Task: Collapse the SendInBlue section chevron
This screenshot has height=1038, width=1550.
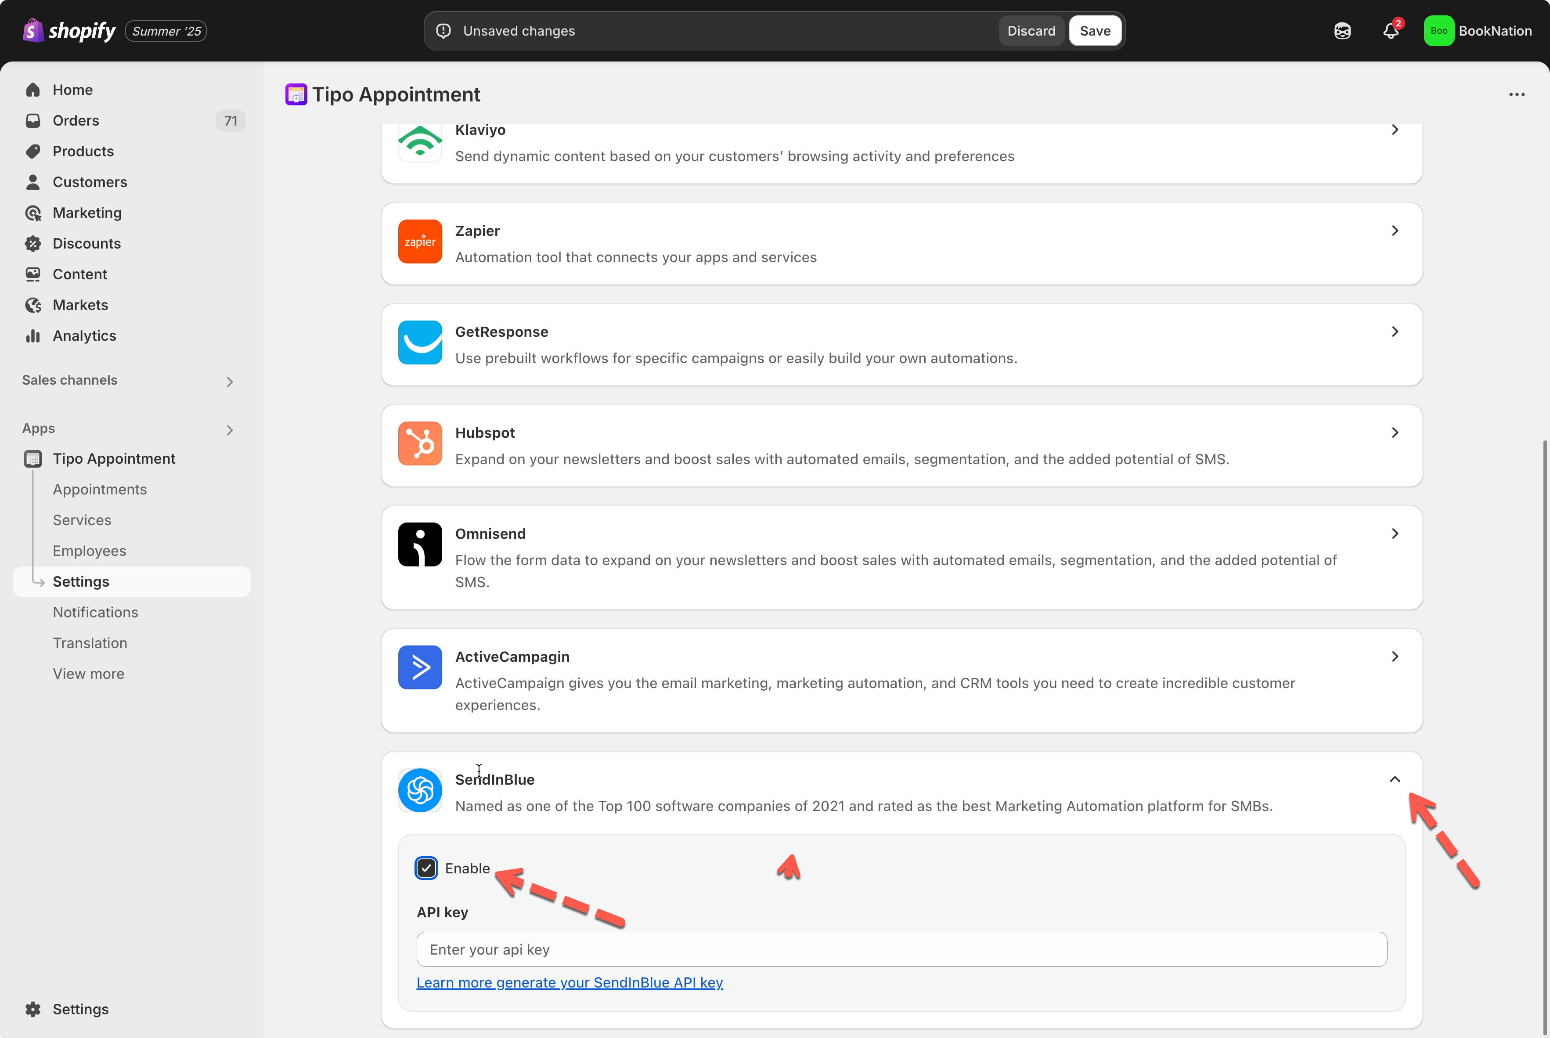Action: click(x=1395, y=779)
